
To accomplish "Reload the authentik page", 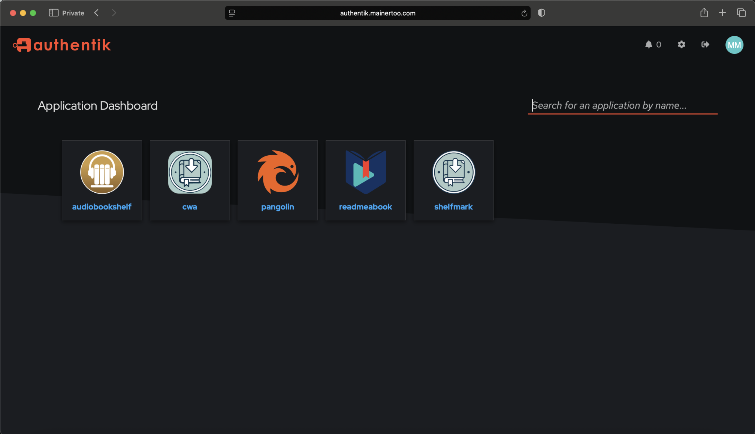I will (524, 13).
